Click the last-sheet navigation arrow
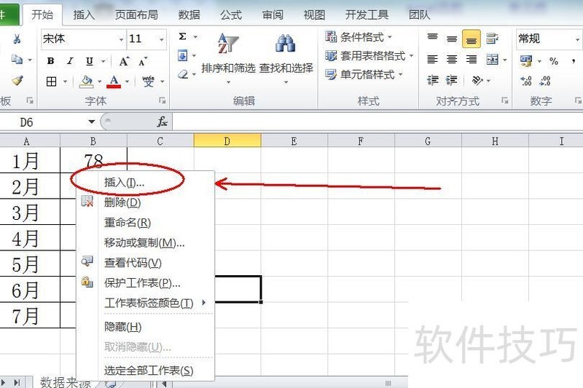Image resolution: width=583 pixels, height=388 pixels. point(17,382)
